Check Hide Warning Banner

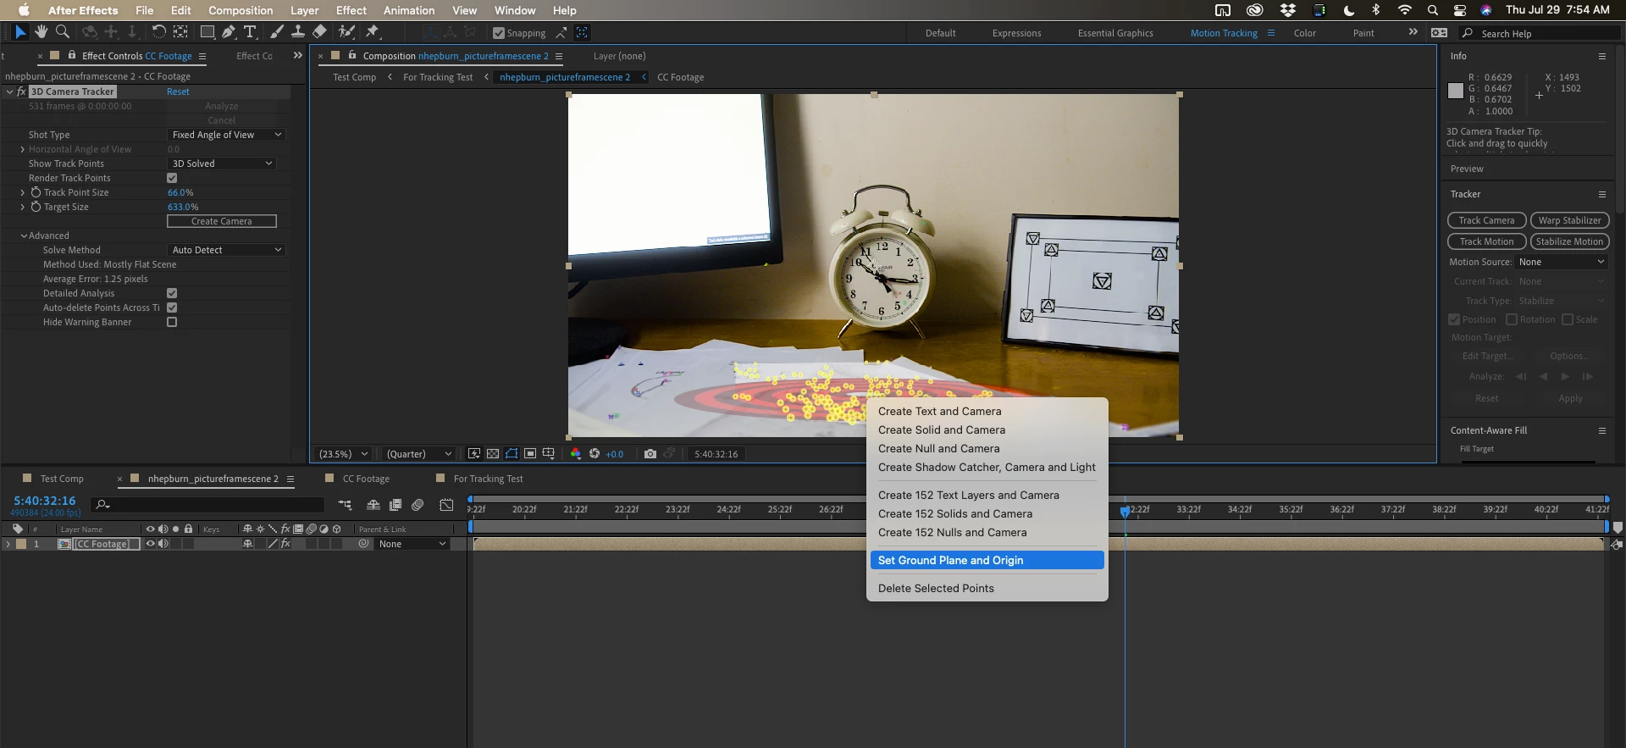(x=172, y=322)
